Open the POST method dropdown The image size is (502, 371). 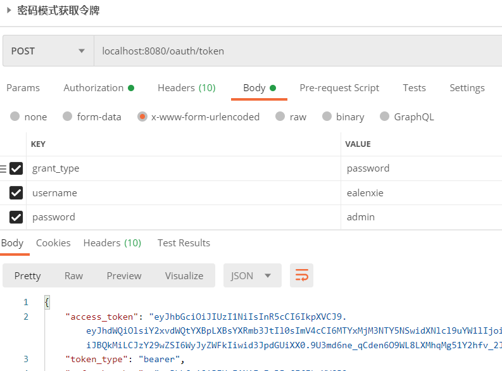click(x=48, y=51)
